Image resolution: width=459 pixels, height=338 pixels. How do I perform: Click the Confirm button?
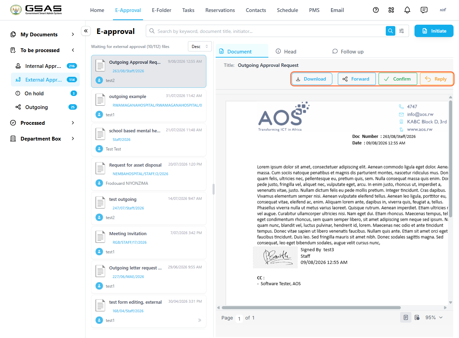click(x=398, y=79)
